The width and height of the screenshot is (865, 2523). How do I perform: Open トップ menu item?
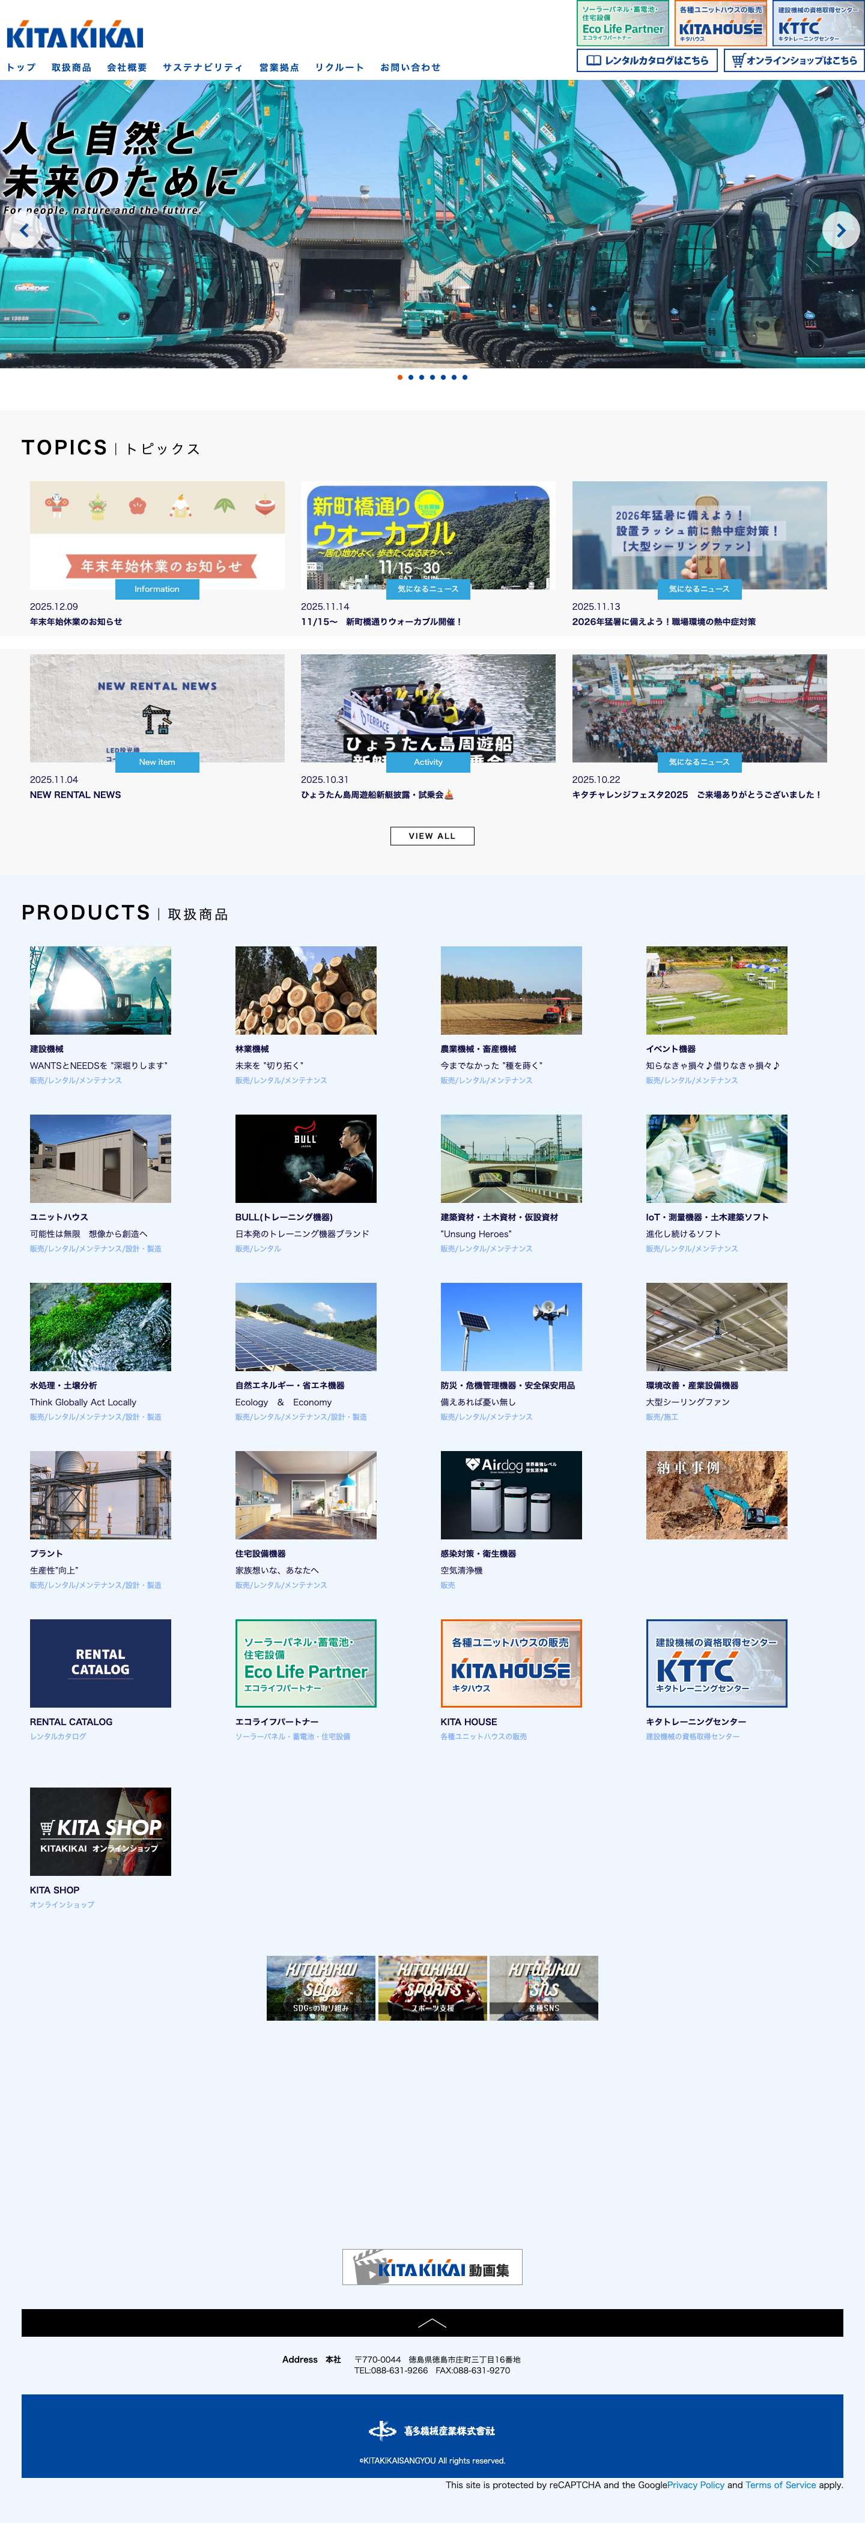(x=22, y=67)
